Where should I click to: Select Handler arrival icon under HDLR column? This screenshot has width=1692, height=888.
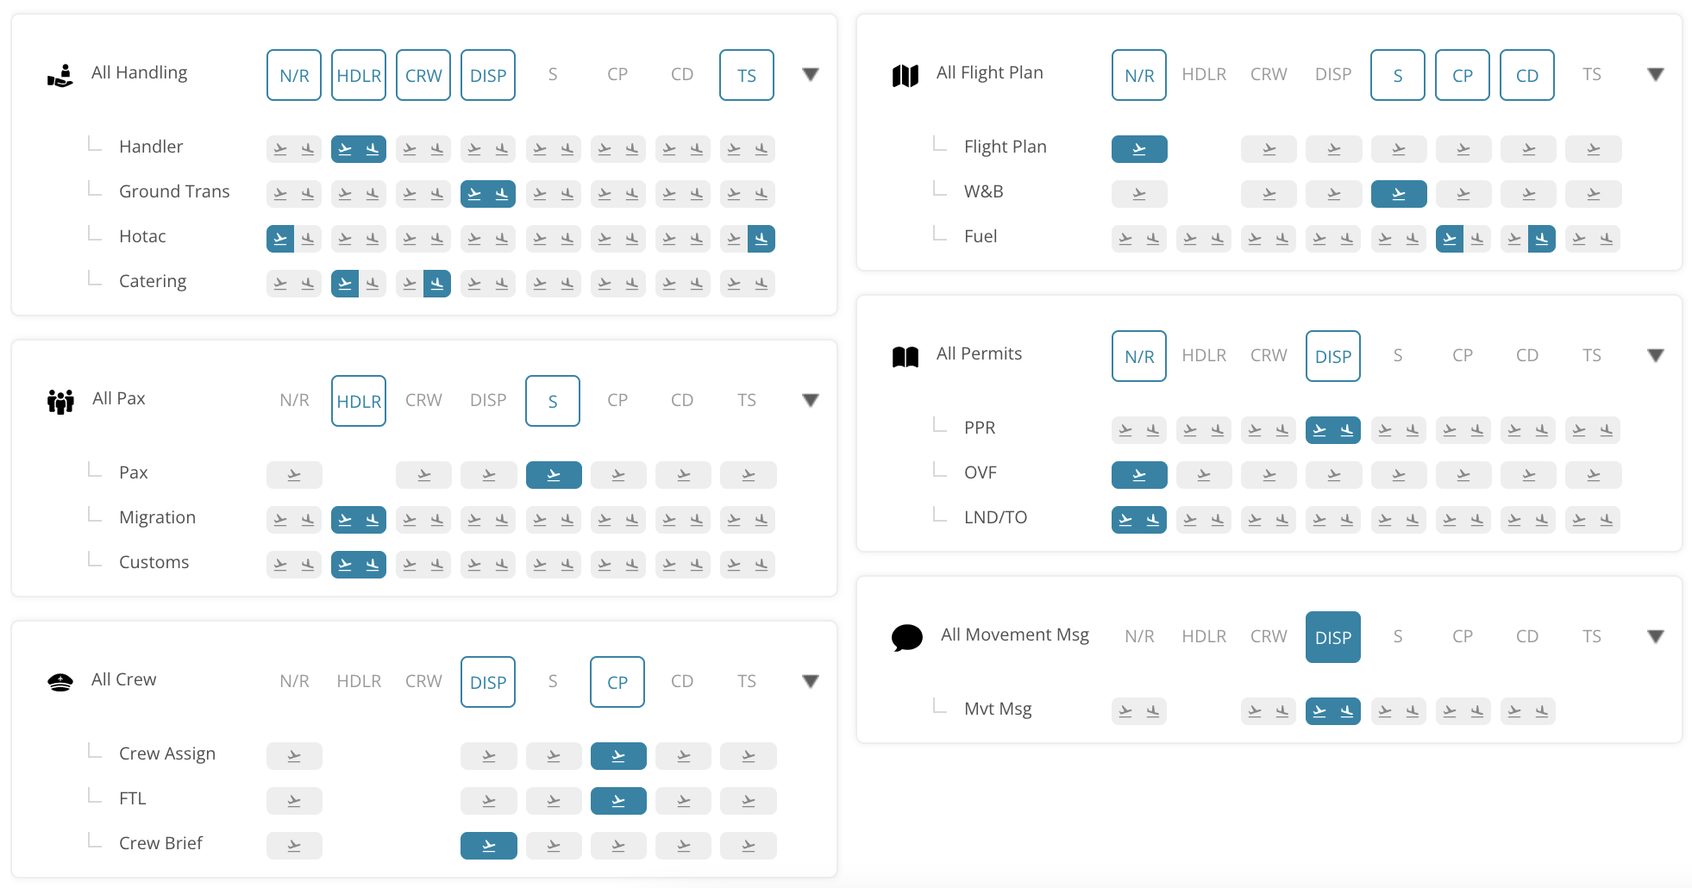click(x=373, y=149)
